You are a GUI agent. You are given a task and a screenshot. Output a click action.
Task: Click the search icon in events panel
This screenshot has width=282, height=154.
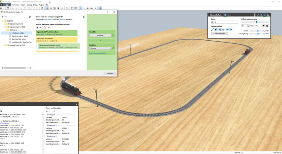point(30,17)
